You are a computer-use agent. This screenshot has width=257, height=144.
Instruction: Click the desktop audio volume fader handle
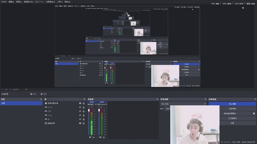(89, 110)
